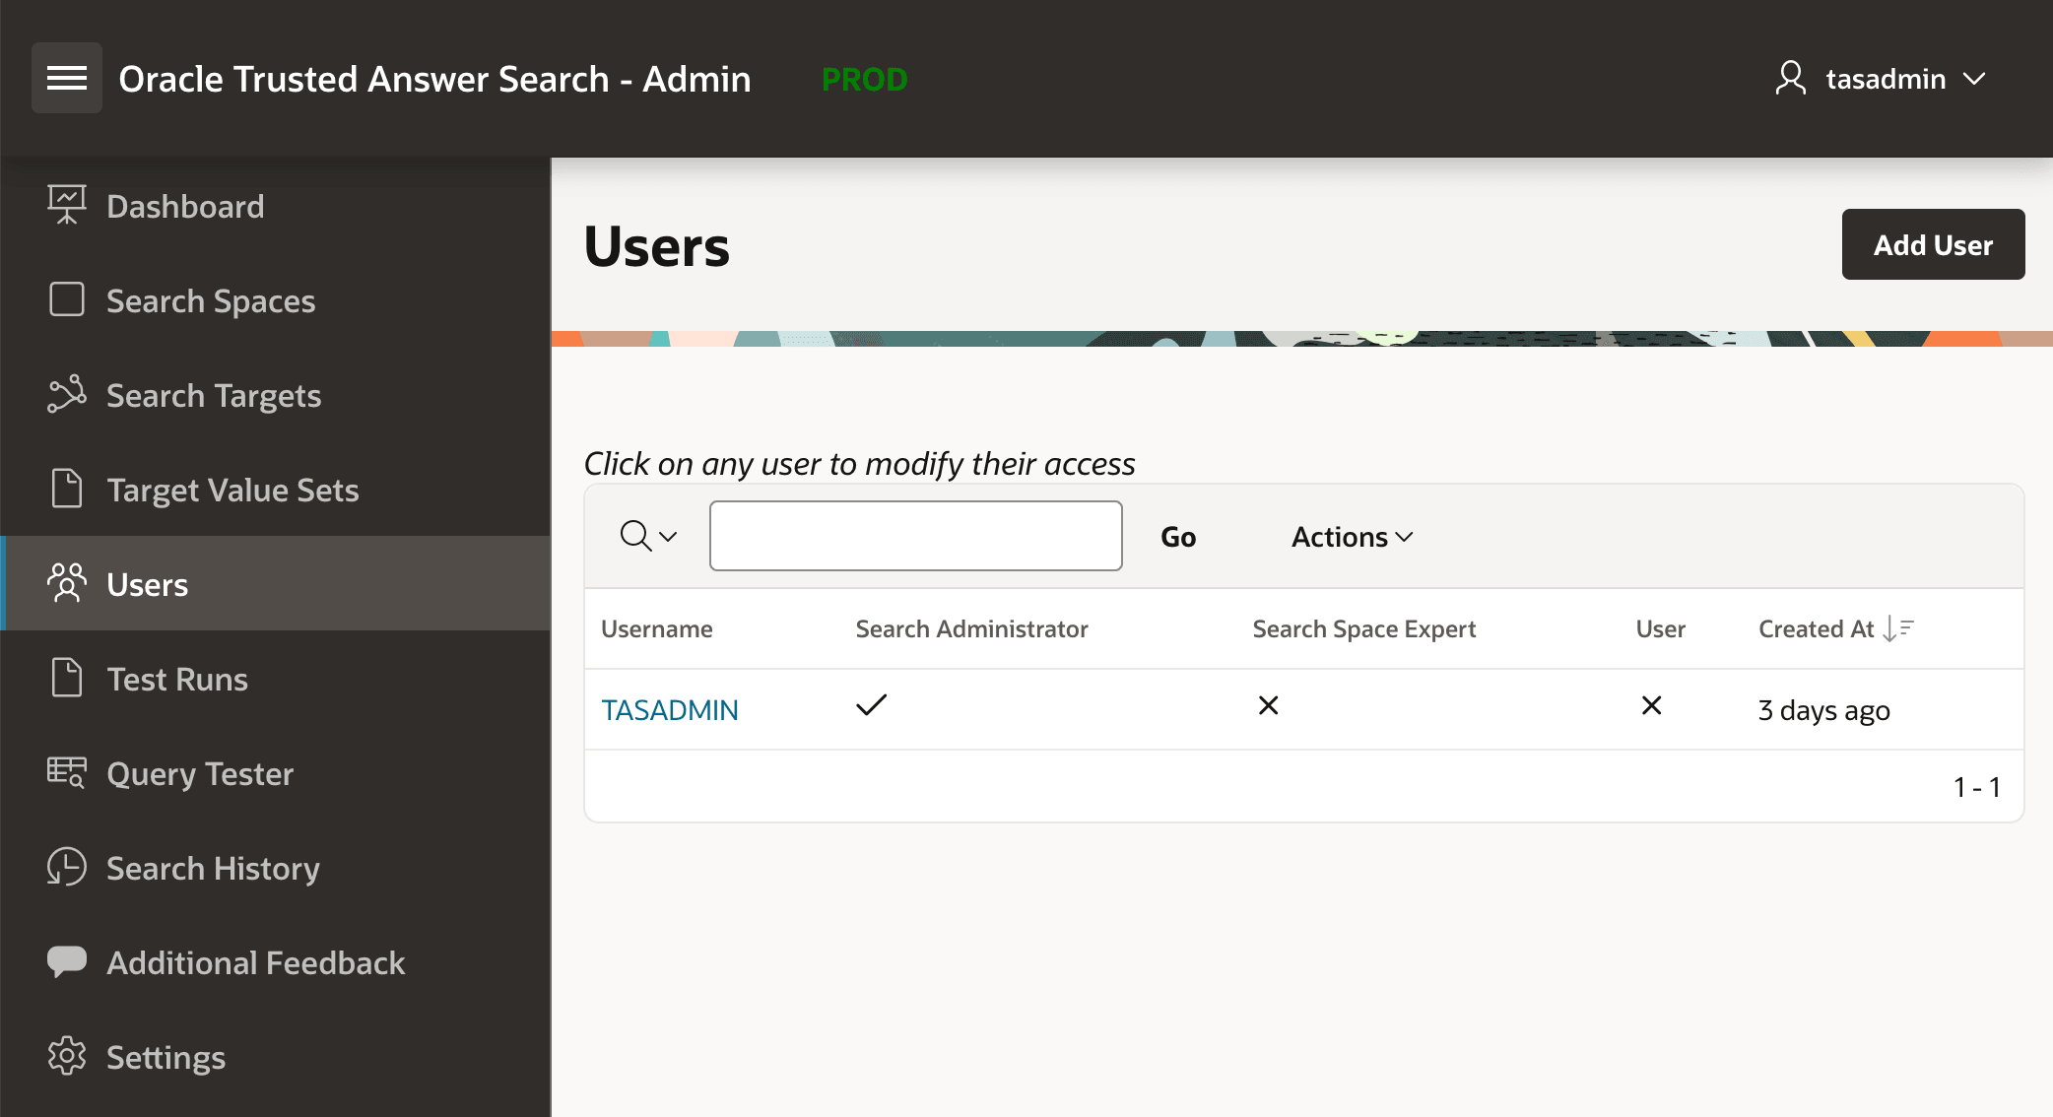Screen dimensions: 2053x1117
Task: Click the Query Tester icon
Action: pos(66,773)
